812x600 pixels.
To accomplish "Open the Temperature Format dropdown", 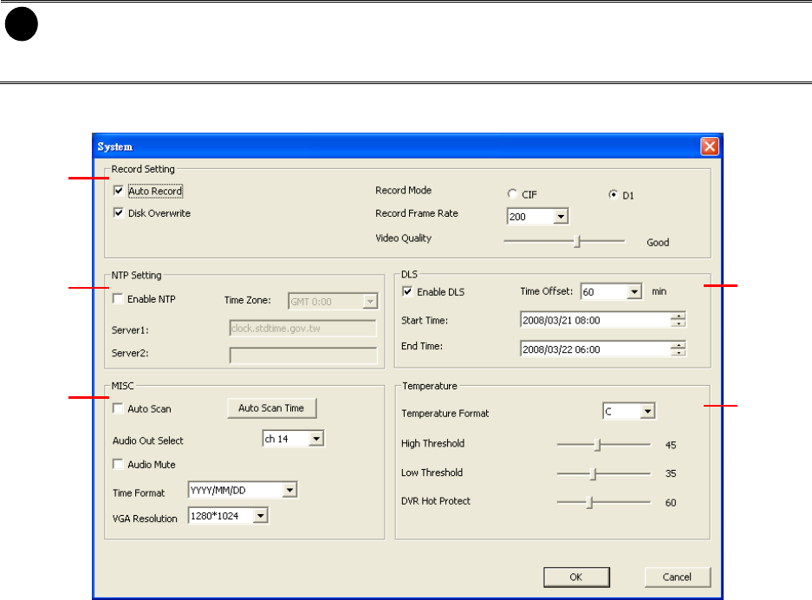I will coord(647,412).
